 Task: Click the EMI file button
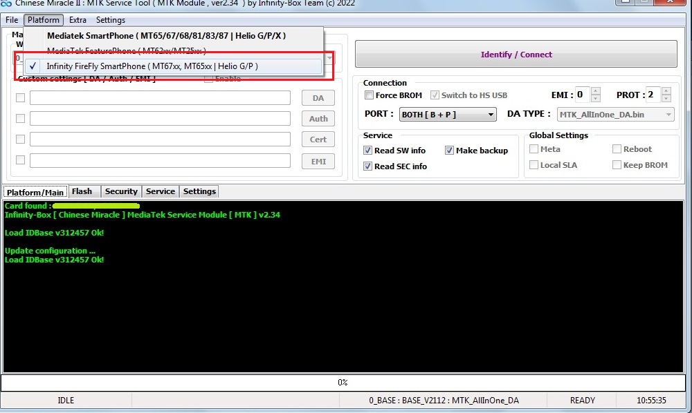point(318,162)
